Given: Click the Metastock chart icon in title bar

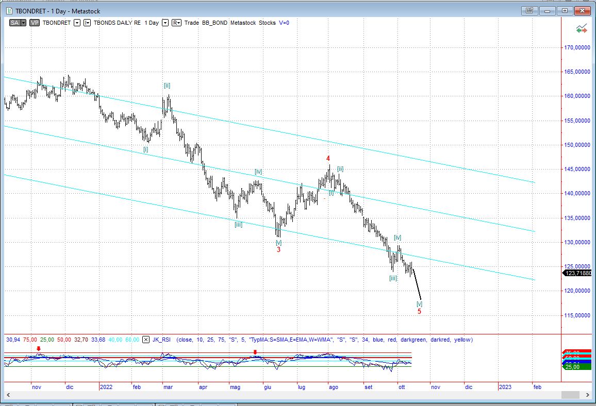Looking at the screenshot, I should 9,11.
